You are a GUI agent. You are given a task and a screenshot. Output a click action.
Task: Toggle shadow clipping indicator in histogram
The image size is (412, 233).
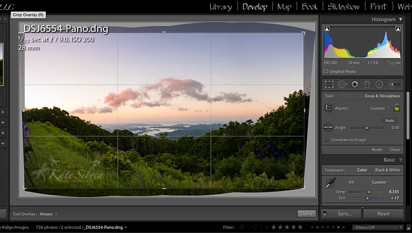tap(327, 29)
